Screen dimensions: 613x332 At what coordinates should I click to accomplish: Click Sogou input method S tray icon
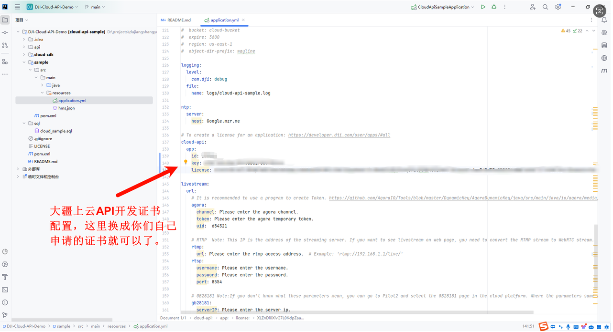point(543,326)
